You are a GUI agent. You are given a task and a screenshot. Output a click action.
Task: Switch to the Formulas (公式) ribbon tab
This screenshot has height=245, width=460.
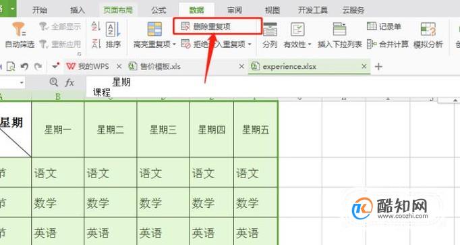tap(159, 10)
